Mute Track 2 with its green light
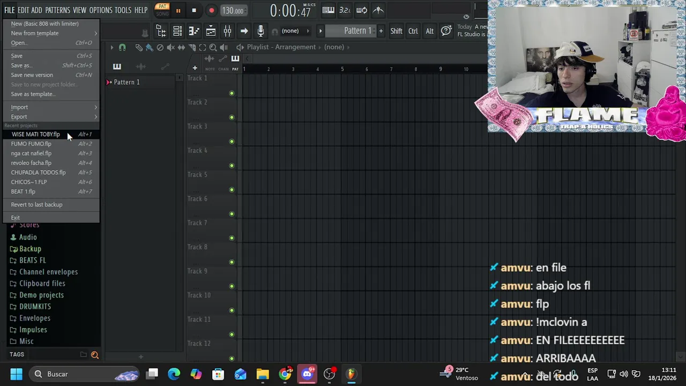 click(232, 117)
